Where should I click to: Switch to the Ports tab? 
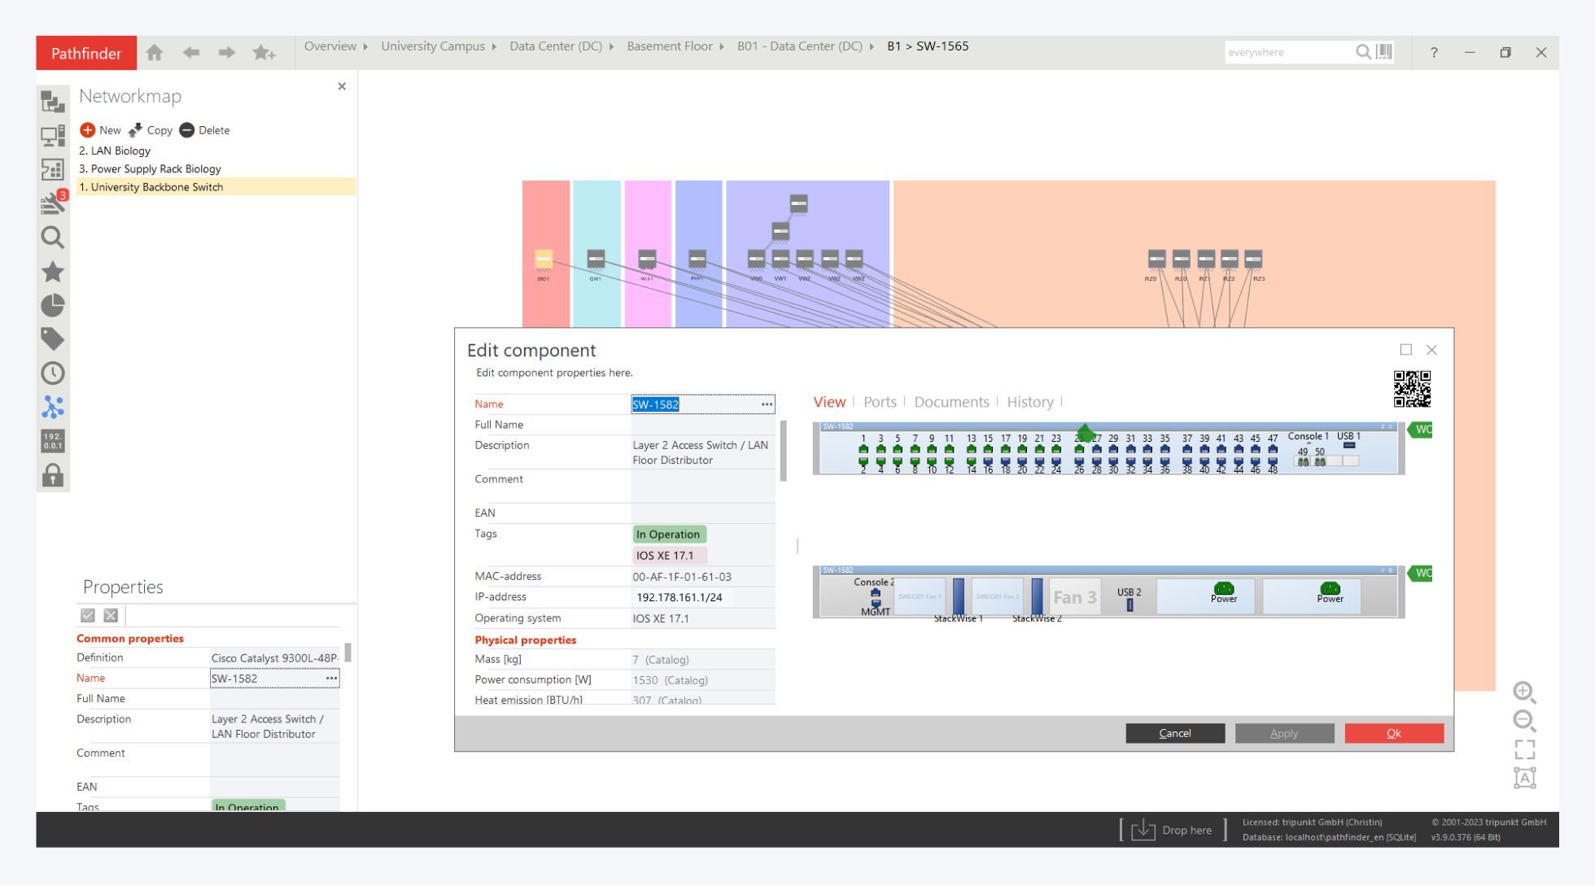click(880, 402)
